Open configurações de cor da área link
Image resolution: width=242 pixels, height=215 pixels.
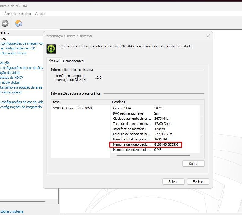22,68
